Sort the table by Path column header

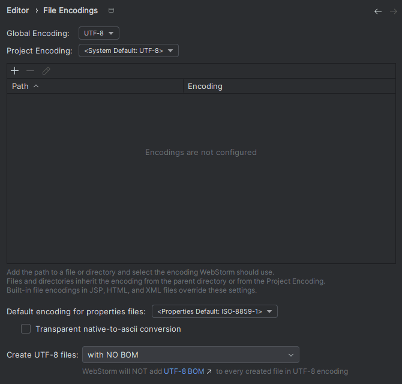20,87
